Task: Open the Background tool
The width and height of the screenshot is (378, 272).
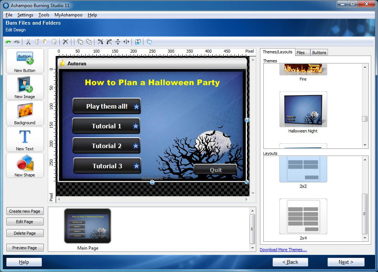Action: [x=25, y=113]
